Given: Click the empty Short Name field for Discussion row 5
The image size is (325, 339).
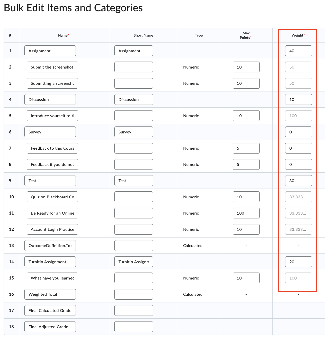Looking at the screenshot, I should tap(133, 116).
